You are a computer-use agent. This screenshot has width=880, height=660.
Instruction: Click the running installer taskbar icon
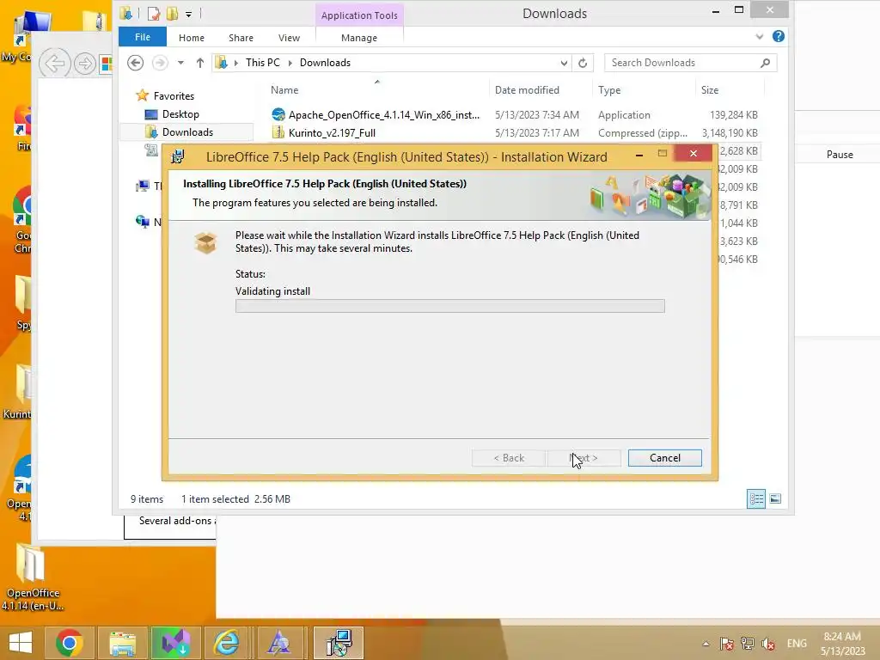pyautogui.click(x=339, y=643)
